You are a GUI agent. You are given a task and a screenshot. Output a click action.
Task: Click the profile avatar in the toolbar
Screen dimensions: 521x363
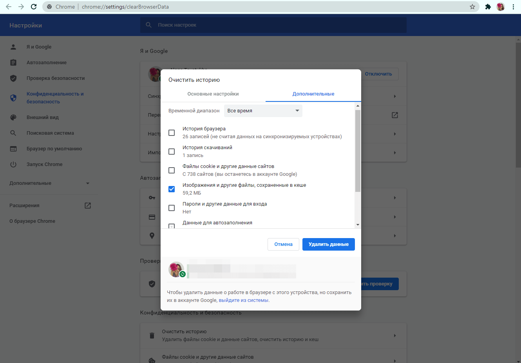click(x=501, y=7)
